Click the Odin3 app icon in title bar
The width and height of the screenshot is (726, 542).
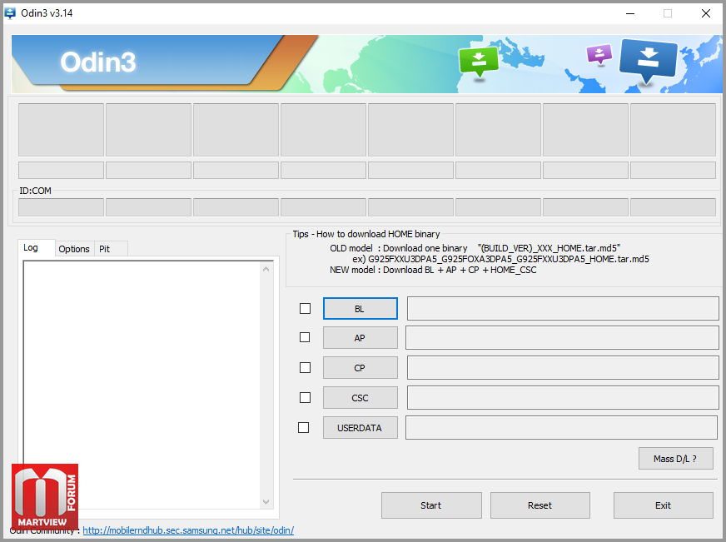tap(10, 13)
